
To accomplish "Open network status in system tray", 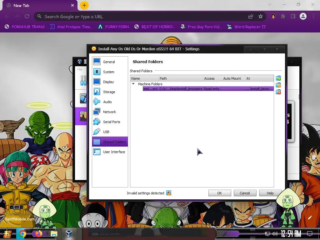I will point(267,234).
